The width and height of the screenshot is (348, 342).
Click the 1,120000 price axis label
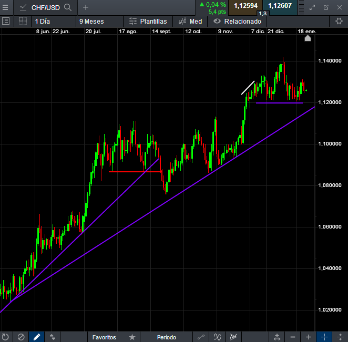coord(330,102)
